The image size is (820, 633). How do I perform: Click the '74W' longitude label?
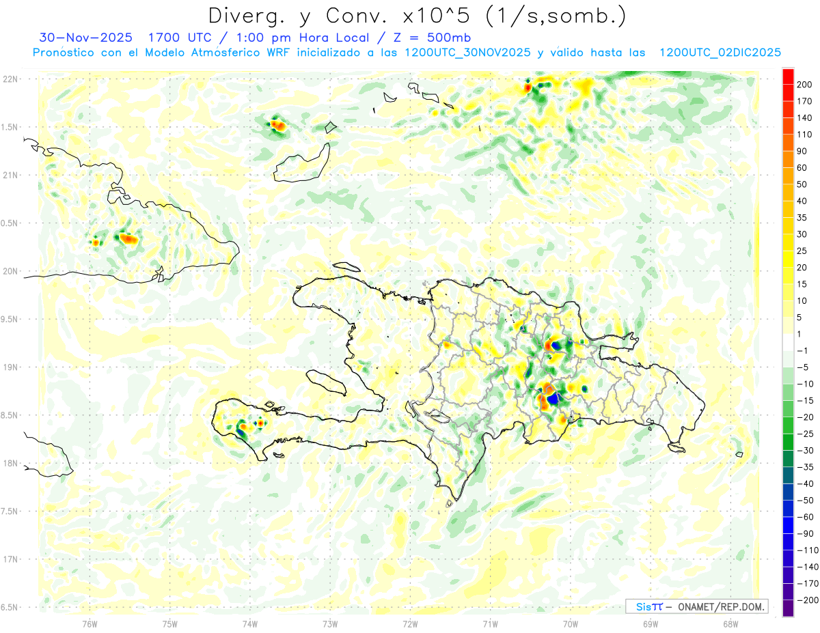point(250,623)
